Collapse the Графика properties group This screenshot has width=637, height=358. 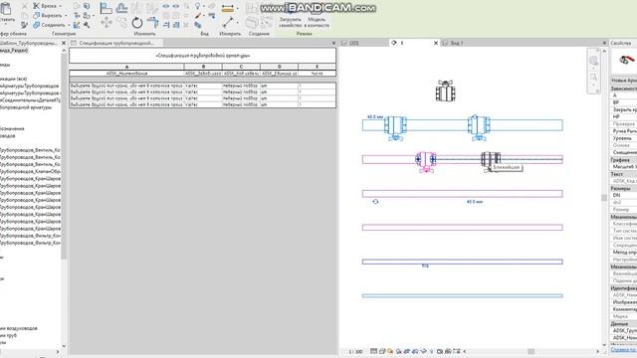(624, 160)
